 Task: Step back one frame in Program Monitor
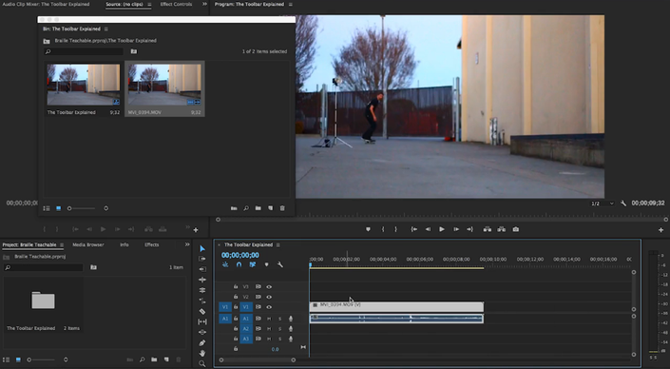428,229
